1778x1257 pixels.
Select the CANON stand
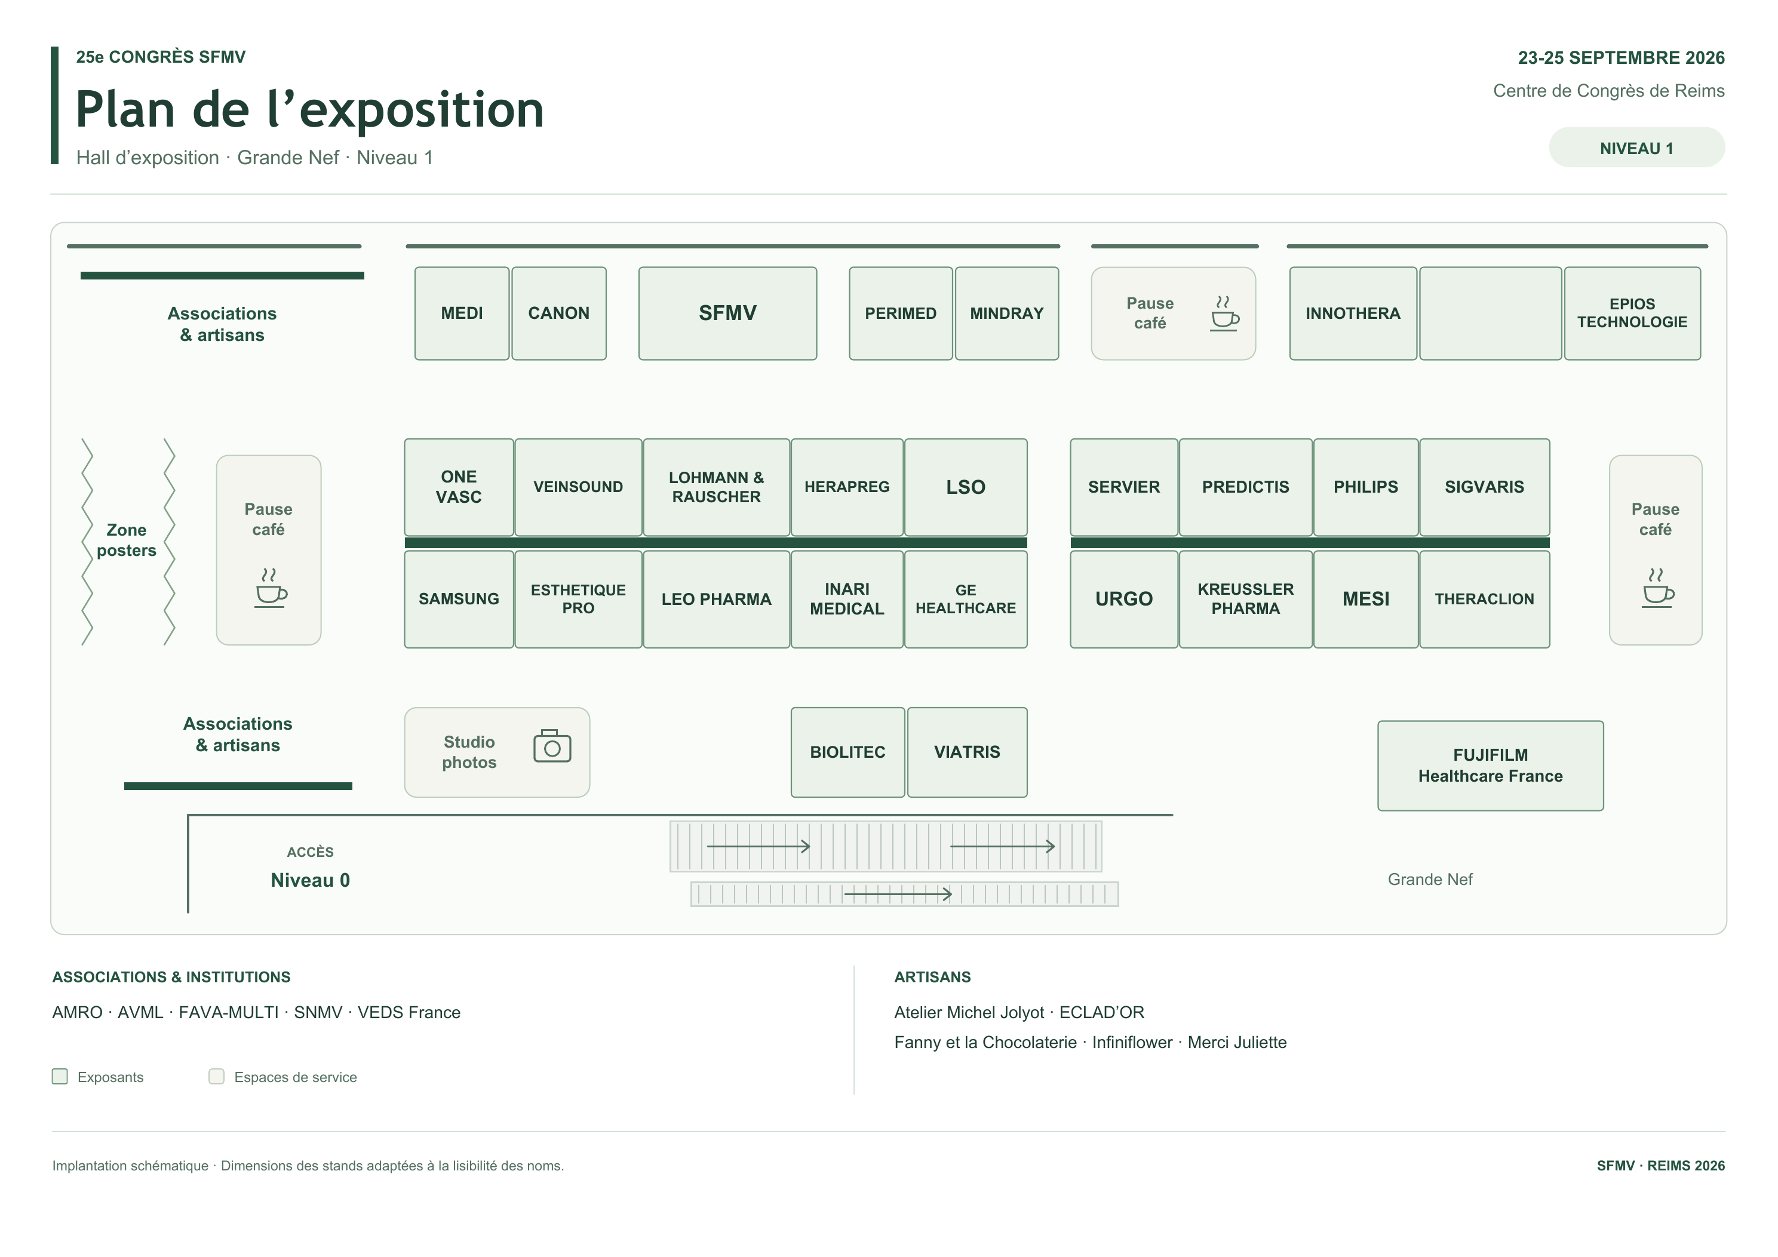pos(558,314)
